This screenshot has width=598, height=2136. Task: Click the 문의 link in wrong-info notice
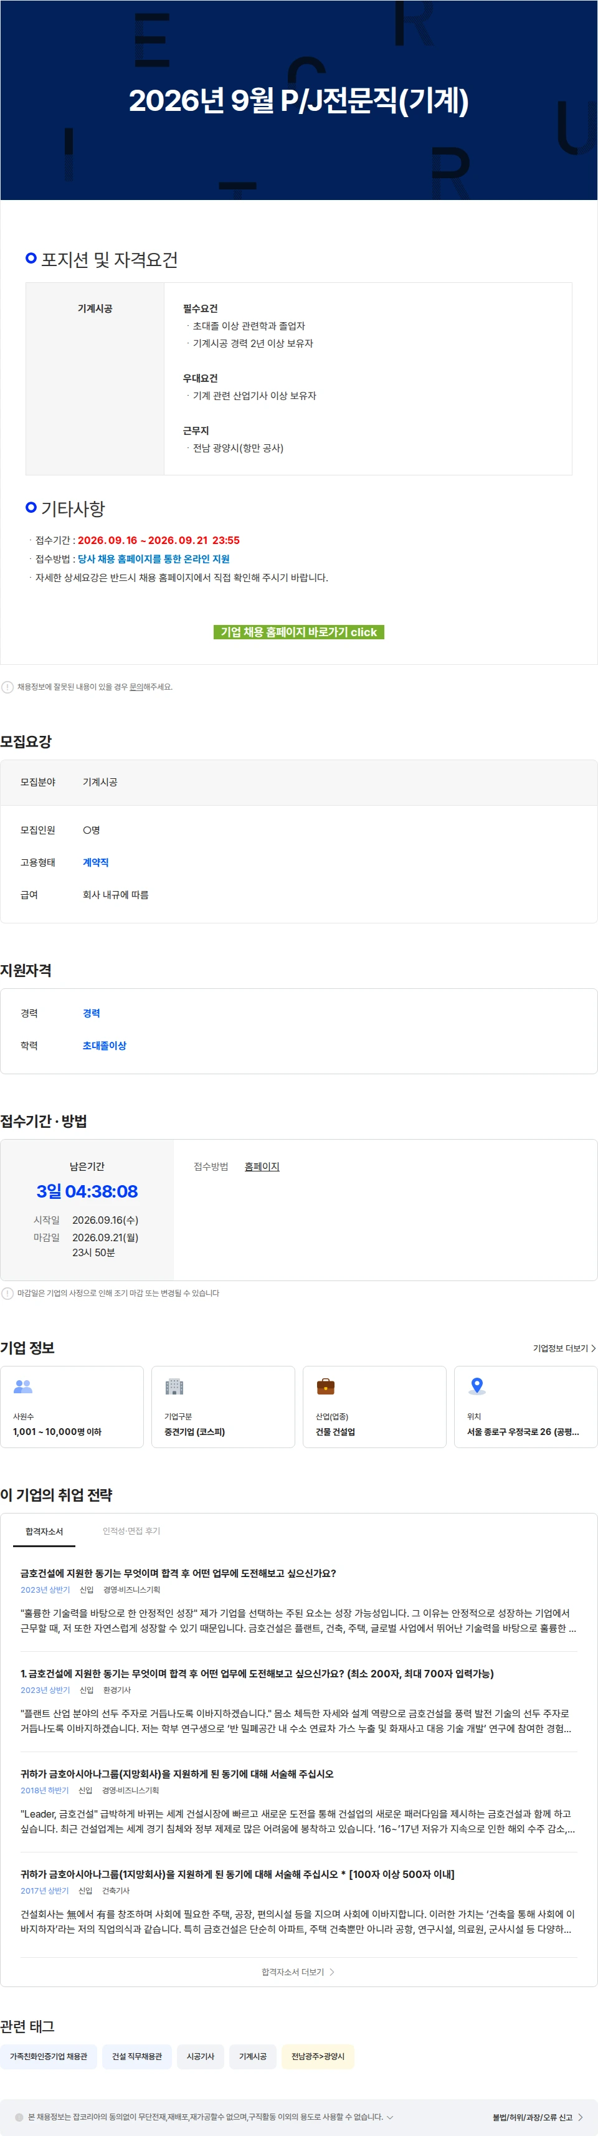[136, 687]
